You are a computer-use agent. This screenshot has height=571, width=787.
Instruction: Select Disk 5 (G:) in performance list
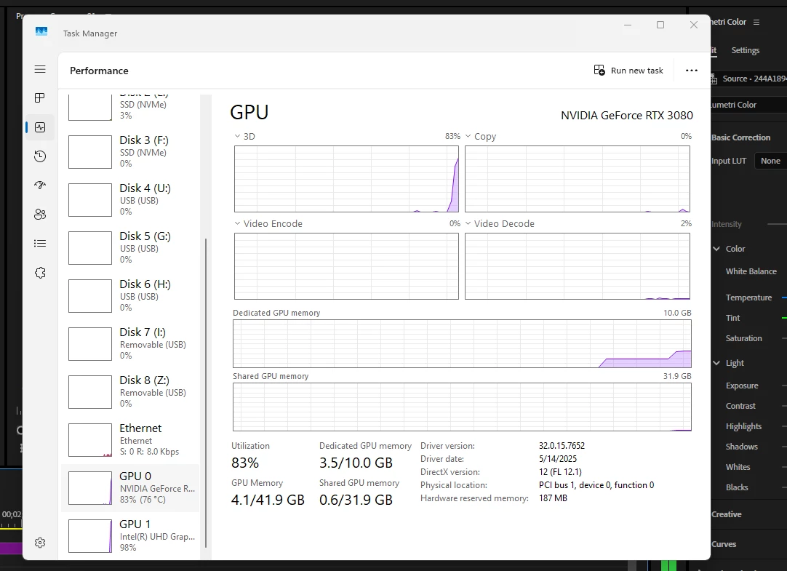coord(130,248)
